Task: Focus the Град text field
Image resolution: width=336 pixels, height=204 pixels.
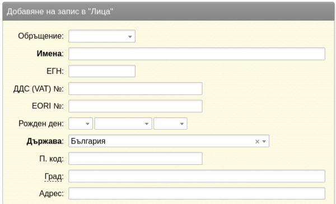Action: (197, 176)
